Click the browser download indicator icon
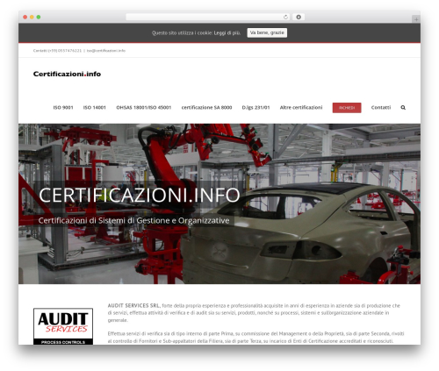Image resolution: width=439 pixels, height=371 pixels. tap(299, 17)
